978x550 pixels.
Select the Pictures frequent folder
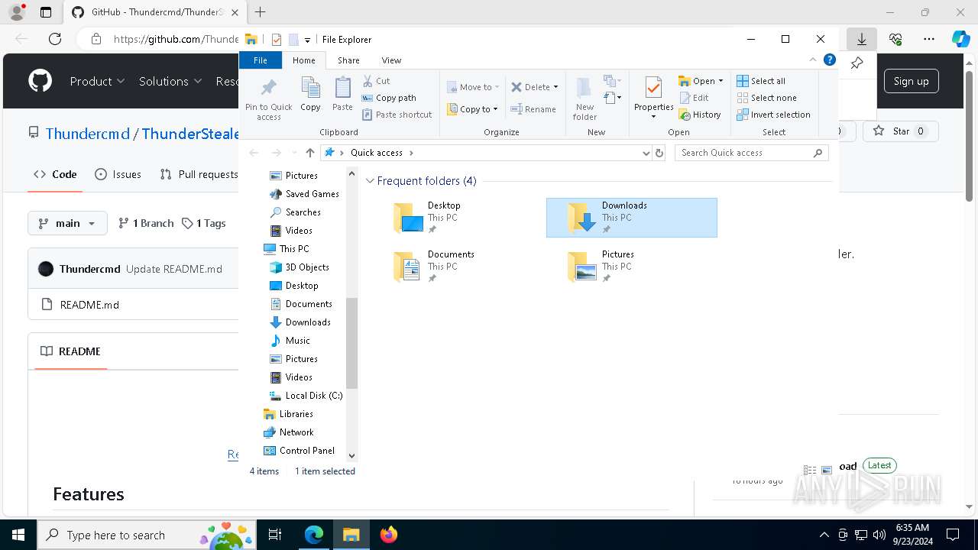[632, 267]
